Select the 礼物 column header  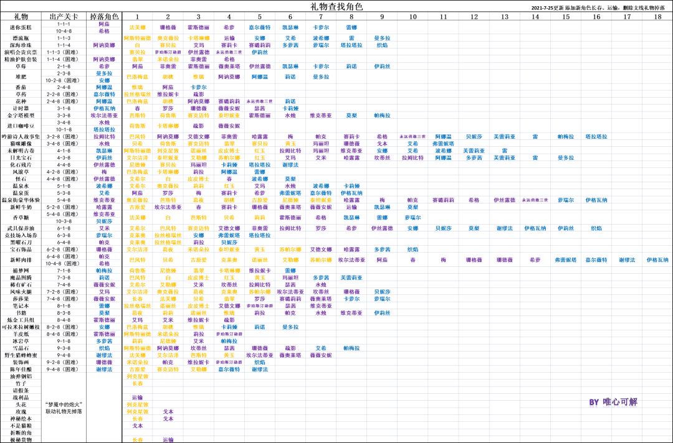click(x=21, y=17)
